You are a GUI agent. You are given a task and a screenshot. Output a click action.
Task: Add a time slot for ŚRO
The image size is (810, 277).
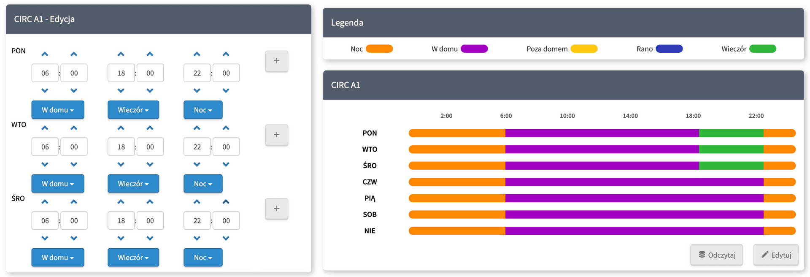point(276,209)
